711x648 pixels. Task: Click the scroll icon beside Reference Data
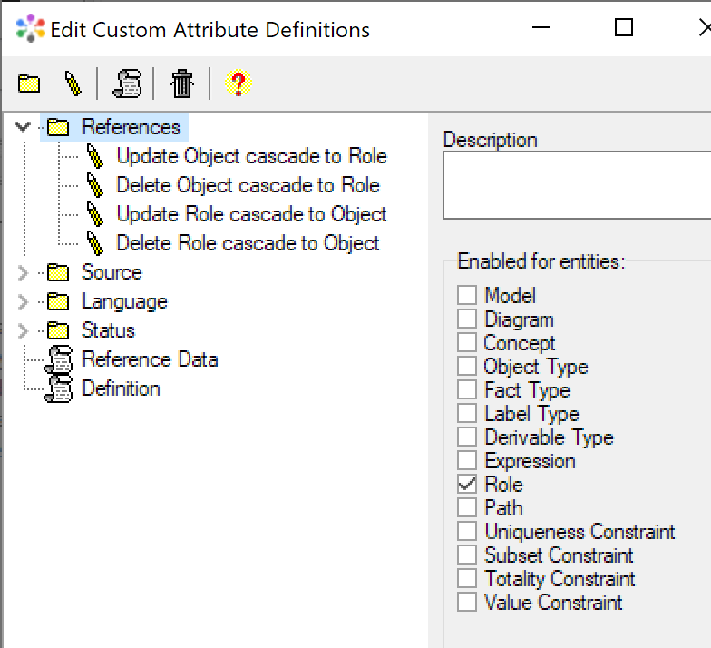point(58,359)
